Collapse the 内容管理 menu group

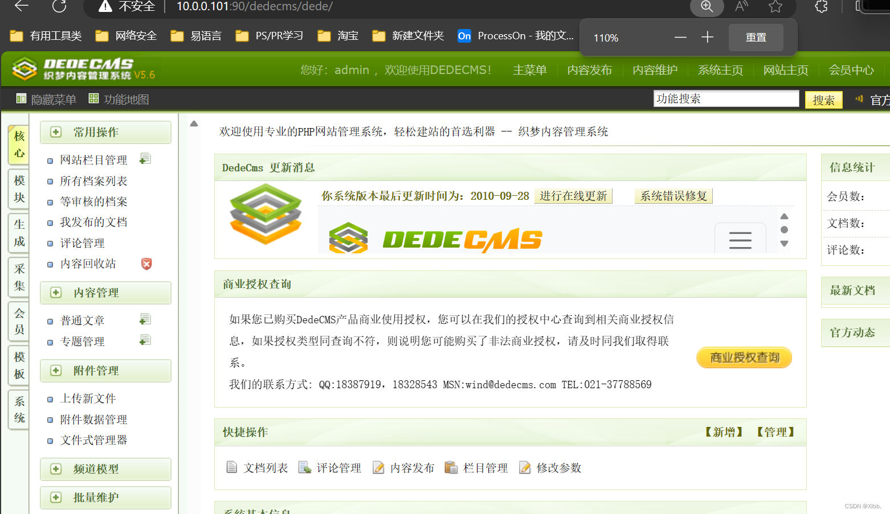pos(105,293)
